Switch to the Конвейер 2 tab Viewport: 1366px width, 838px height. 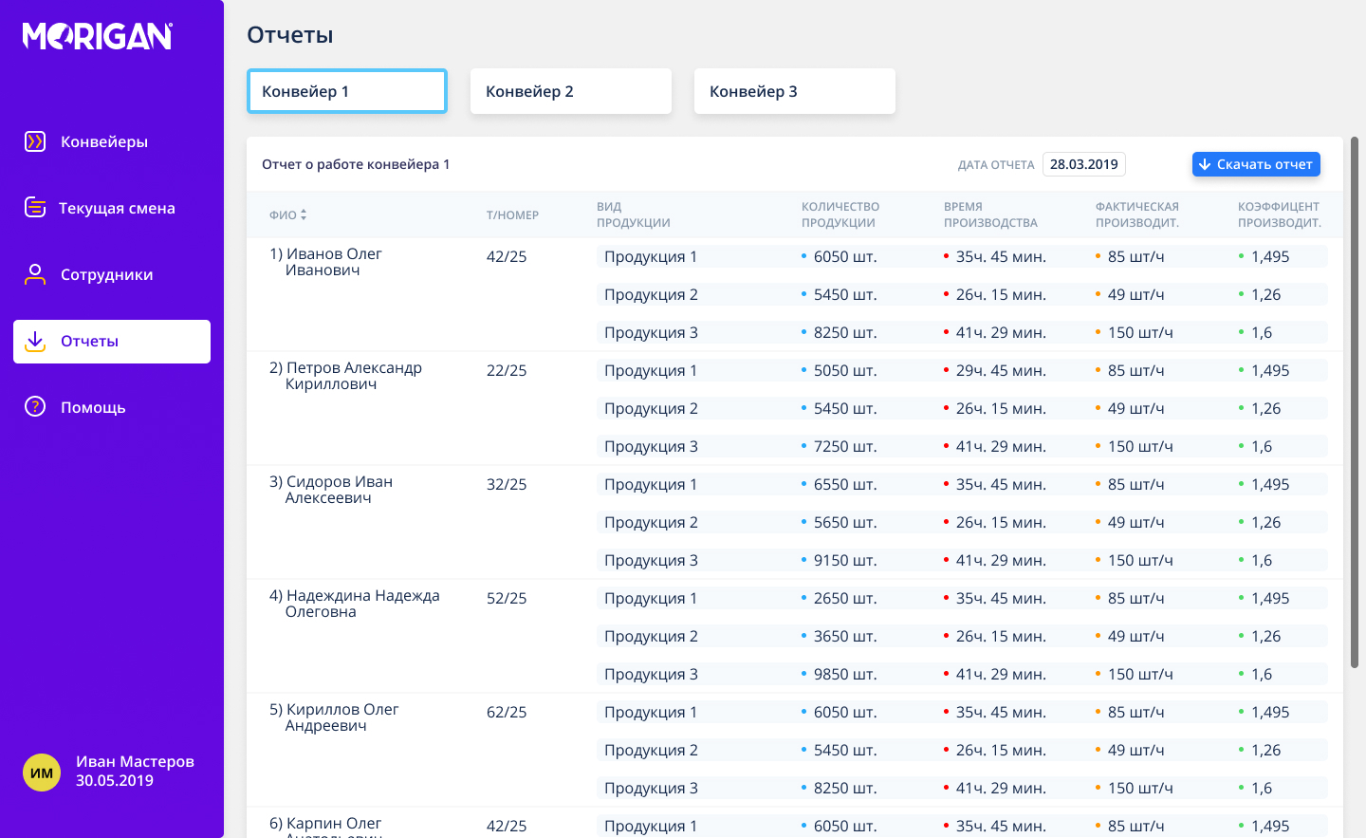571,91
